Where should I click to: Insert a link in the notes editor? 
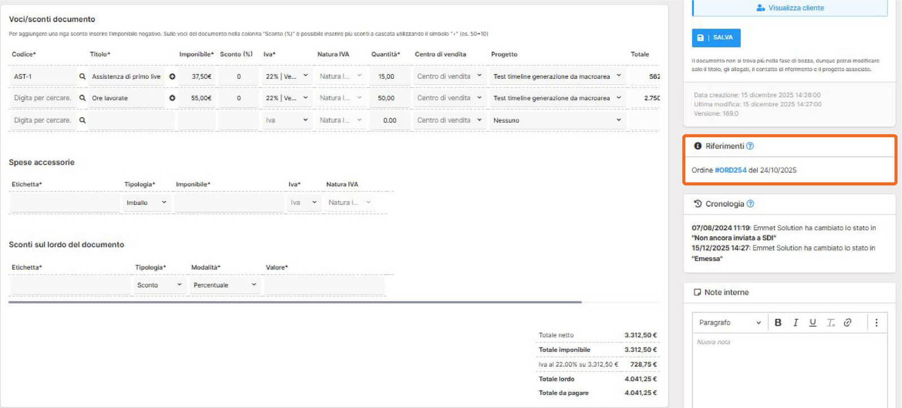click(x=847, y=322)
